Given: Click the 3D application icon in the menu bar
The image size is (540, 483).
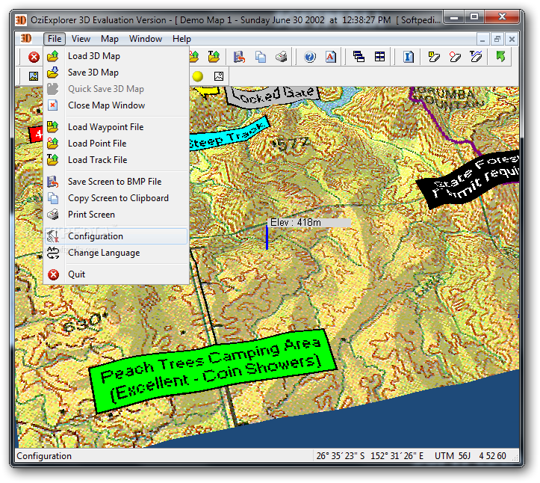Looking at the screenshot, I should tap(26, 39).
